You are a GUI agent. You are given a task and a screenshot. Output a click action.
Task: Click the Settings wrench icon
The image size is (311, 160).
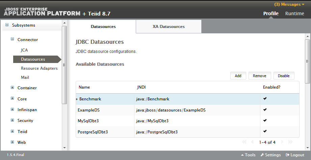coord(262,155)
